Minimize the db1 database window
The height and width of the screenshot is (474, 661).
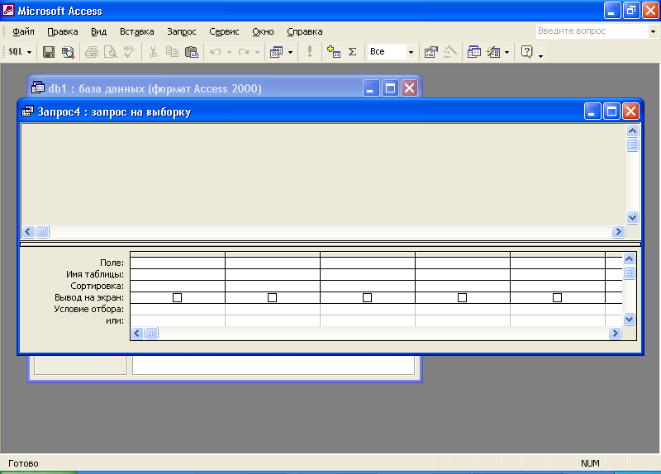[371, 88]
